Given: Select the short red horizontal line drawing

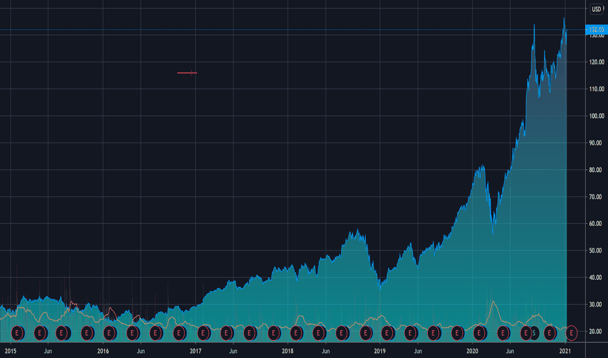Looking at the screenshot, I should click(x=187, y=73).
